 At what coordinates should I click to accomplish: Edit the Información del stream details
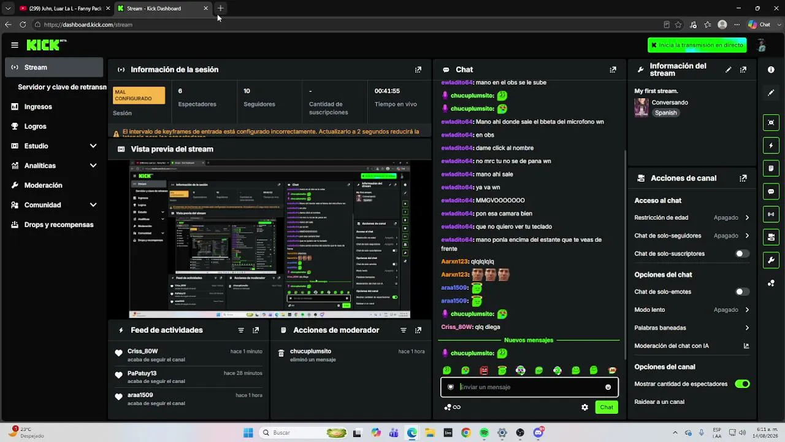point(729,70)
